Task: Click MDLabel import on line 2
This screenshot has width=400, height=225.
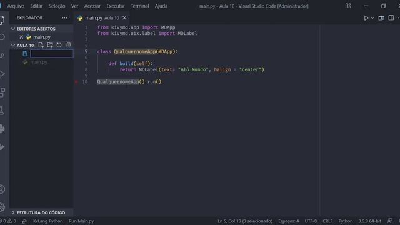Action: pyautogui.click(x=187, y=33)
